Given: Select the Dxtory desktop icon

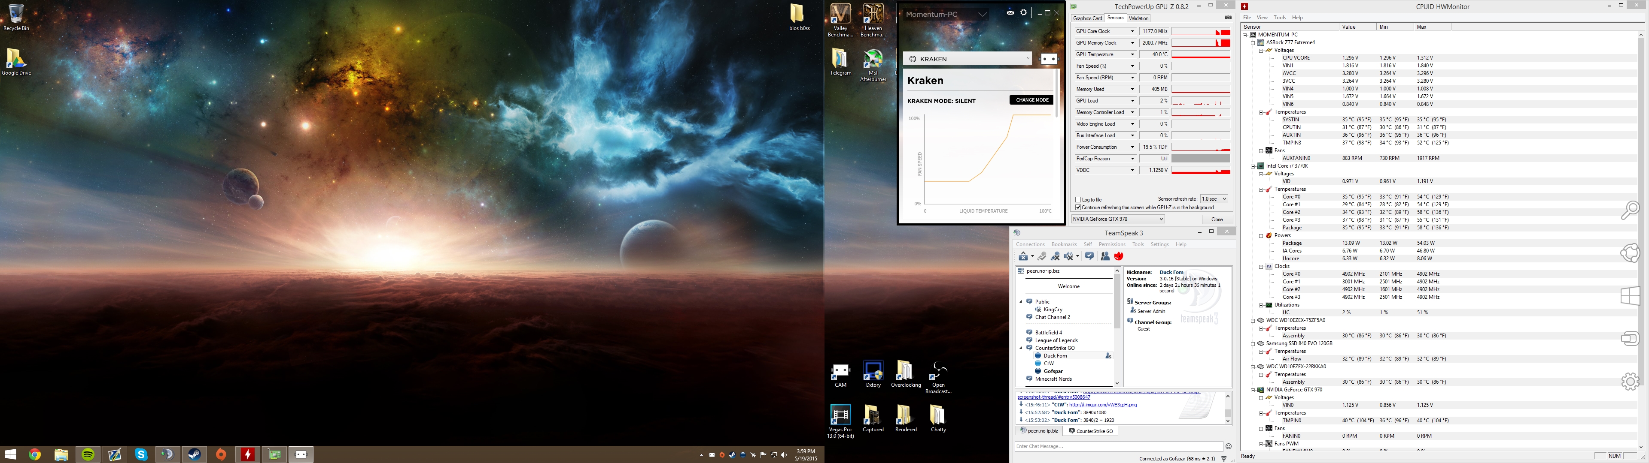Looking at the screenshot, I should (x=873, y=375).
